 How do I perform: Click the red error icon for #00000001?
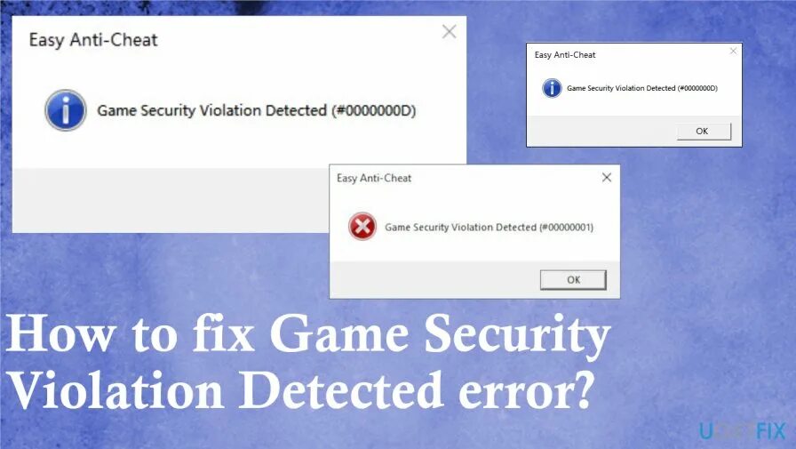pyautogui.click(x=362, y=227)
